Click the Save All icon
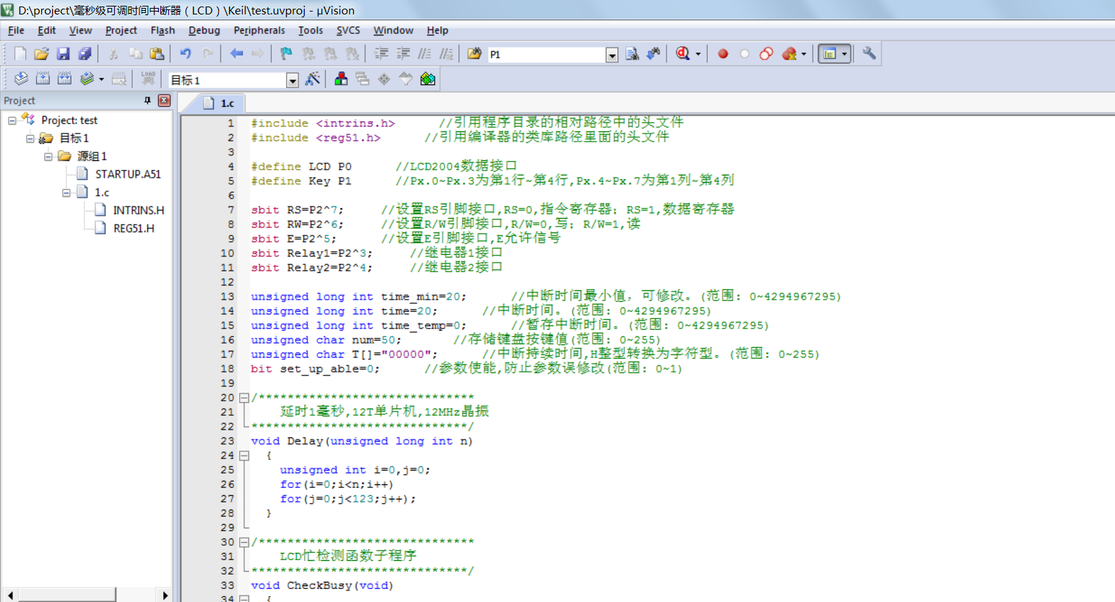The width and height of the screenshot is (1115, 602). tap(84, 53)
